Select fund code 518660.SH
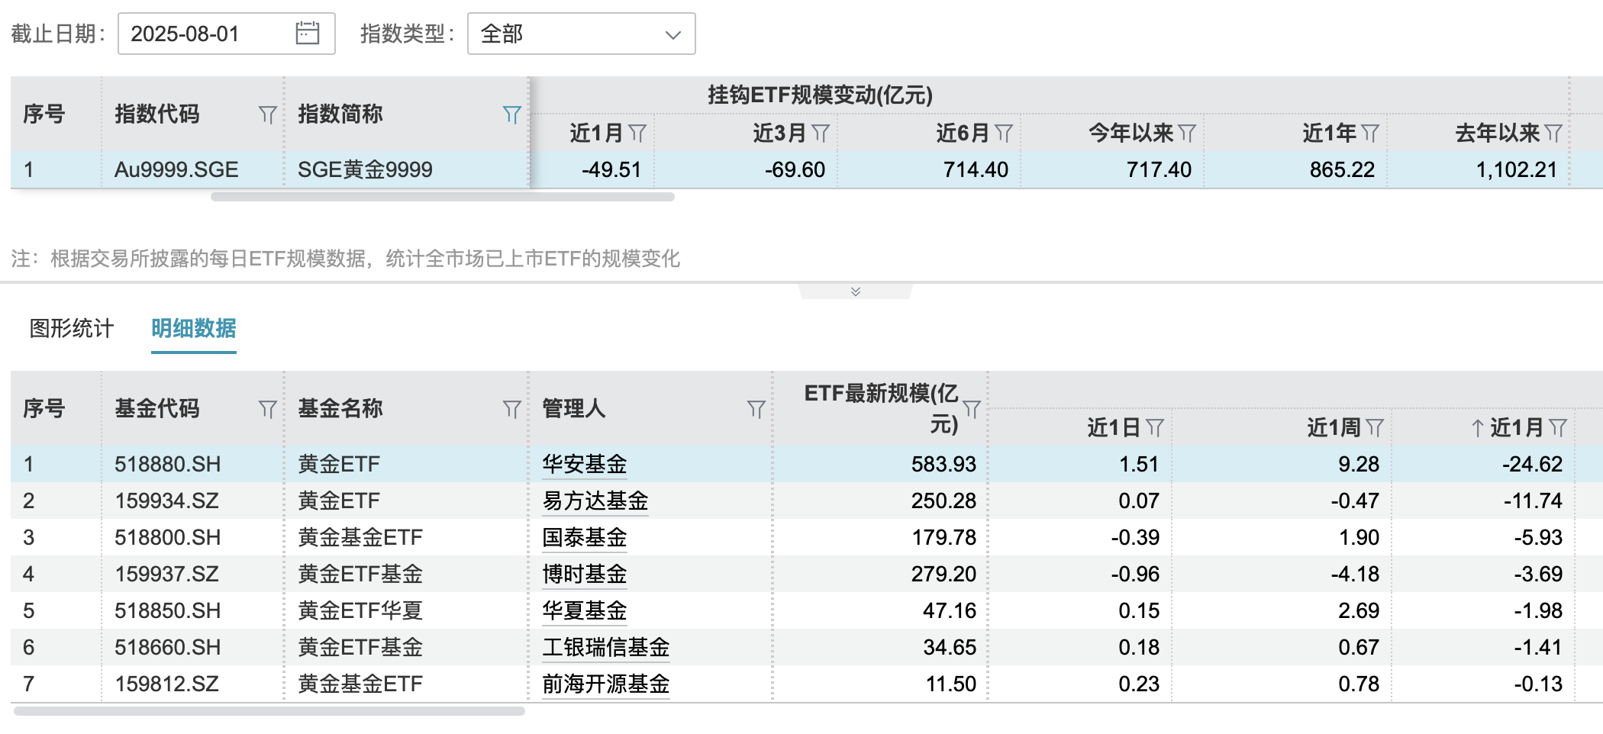The height and width of the screenshot is (734, 1603). [168, 647]
